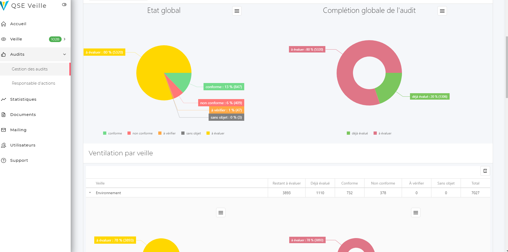Click the Environnement row name
Screen dimensions: 508x252
pos(108,193)
